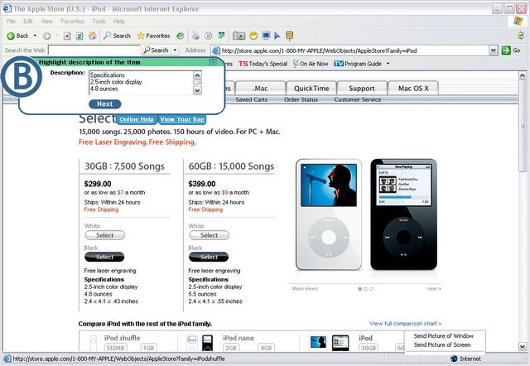Open the Online Help link

(x=137, y=119)
